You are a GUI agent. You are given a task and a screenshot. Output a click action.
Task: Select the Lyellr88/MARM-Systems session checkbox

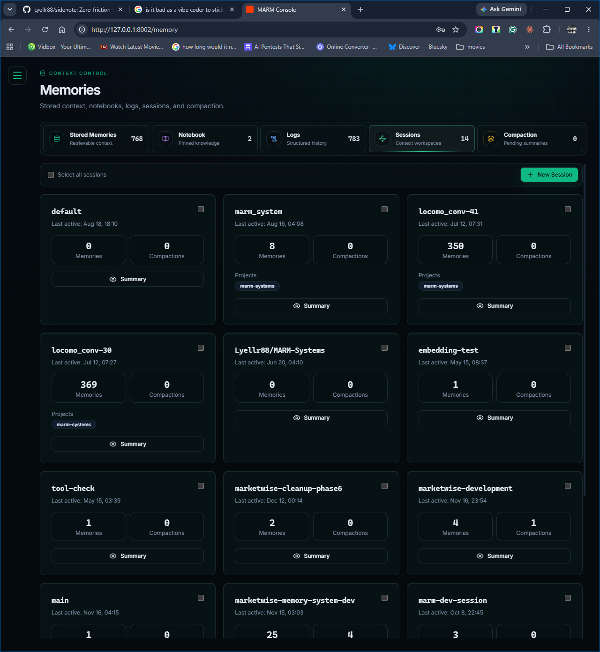[385, 348]
